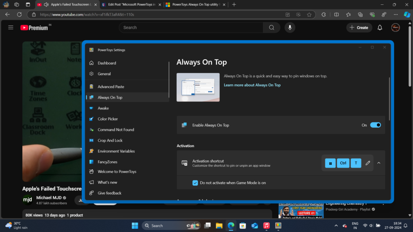The width and height of the screenshot is (413, 232).
Task: Open YouTube account avatar menu
Action: 395,28
